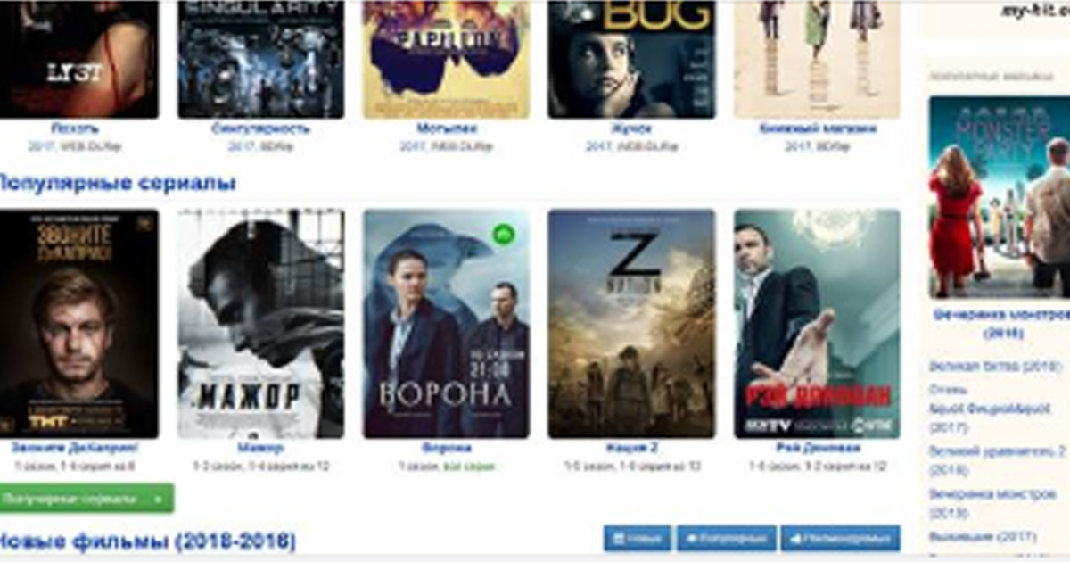This screenshot has width=1070, height=562.
Task: Click green badge icon on Ворона poster
Action: click(504, 236)
